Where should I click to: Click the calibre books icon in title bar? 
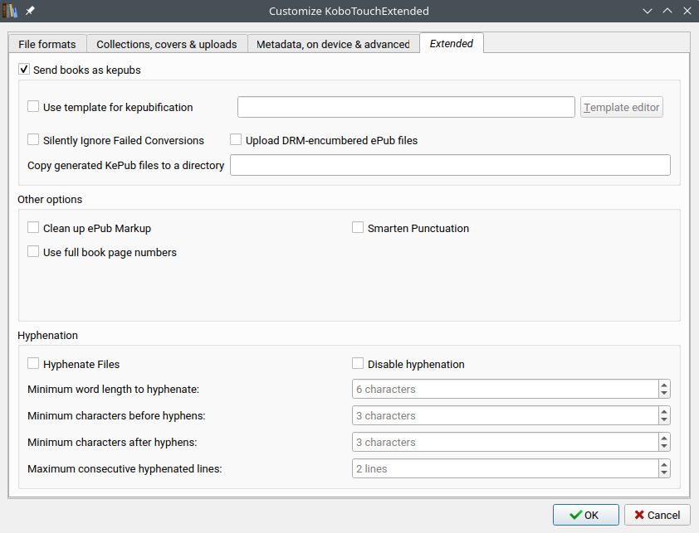pos(11,11)
